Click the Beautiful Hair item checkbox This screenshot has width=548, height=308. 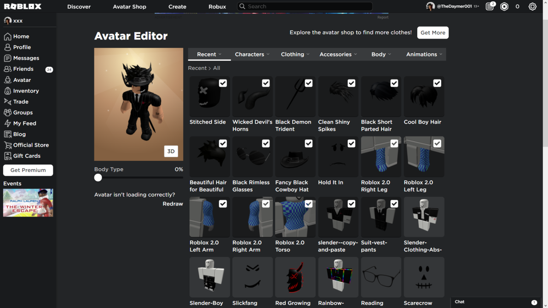coord(223,143)
